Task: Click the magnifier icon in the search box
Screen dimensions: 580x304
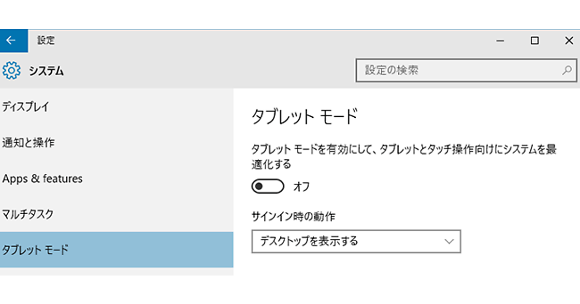Action: click(566, 70)
